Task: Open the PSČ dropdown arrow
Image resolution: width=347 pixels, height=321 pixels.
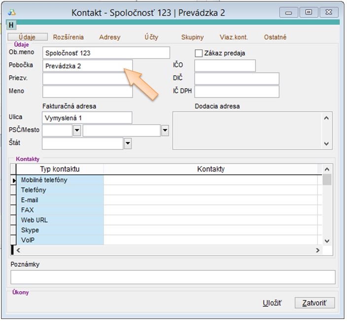Action: click(77, 130)
